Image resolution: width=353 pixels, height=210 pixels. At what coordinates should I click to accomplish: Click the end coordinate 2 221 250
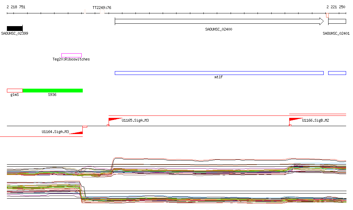tap(336, 7)
